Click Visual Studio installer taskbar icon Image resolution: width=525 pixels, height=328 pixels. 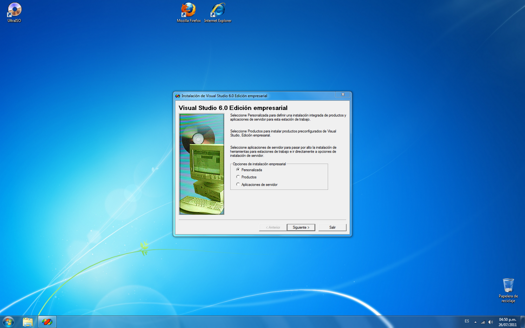[x=47, y=322]
